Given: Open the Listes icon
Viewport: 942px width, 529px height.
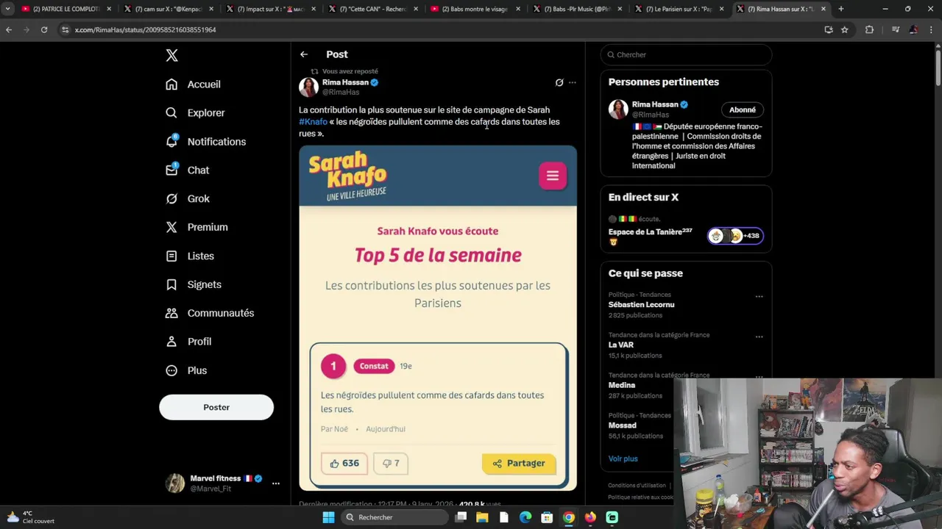Looking at the screenshot, I should 171,256.
